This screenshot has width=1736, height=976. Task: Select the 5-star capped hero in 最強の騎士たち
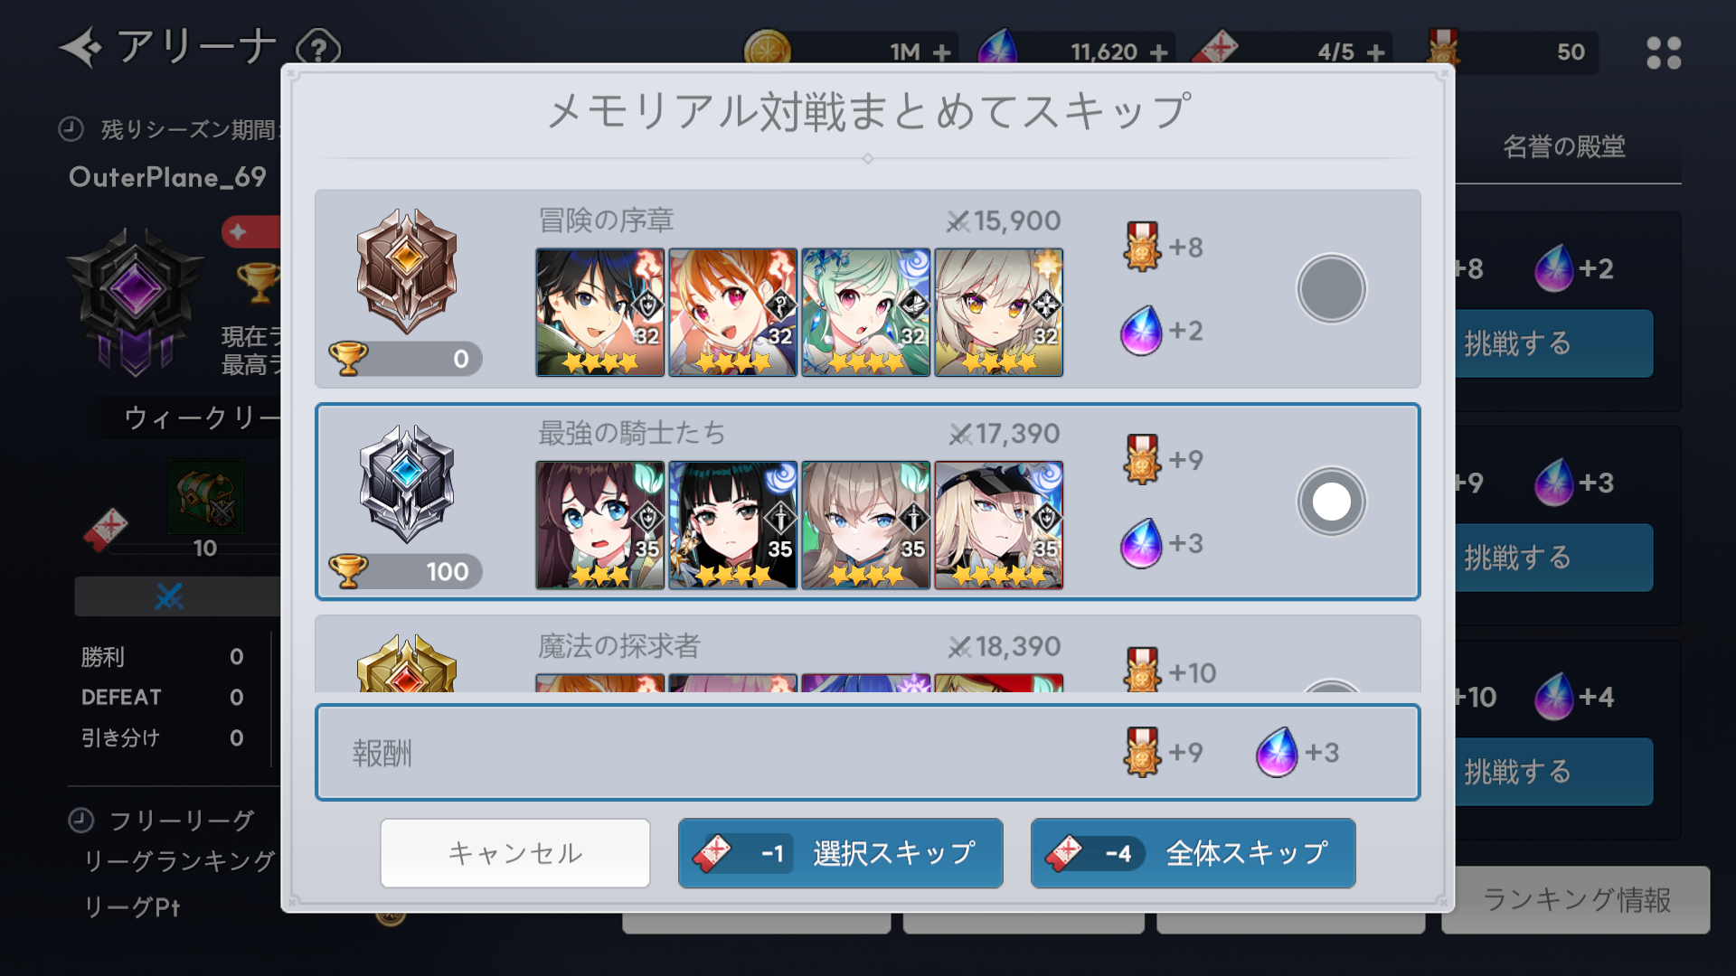998,525
